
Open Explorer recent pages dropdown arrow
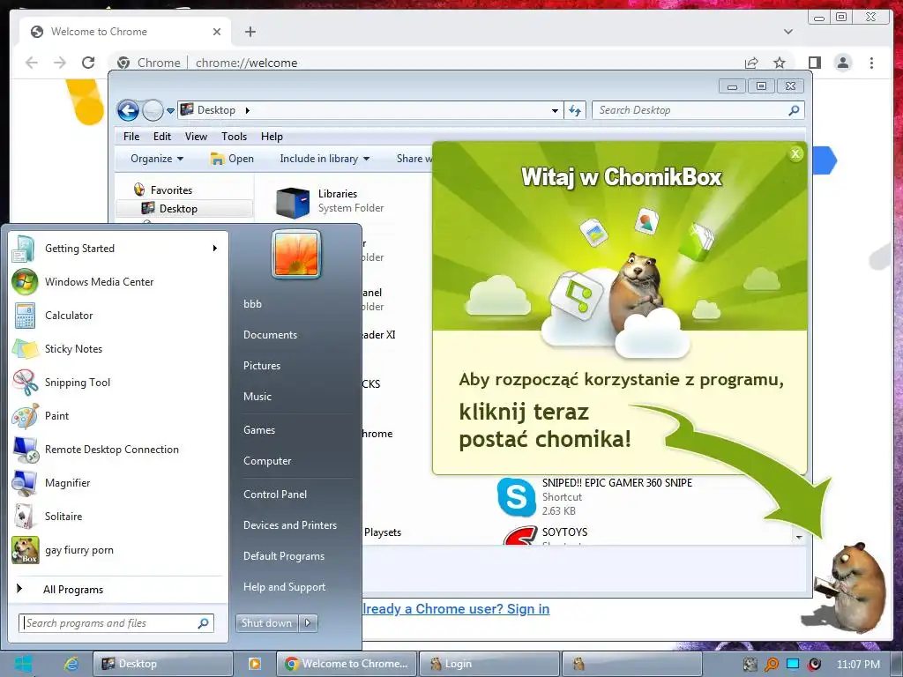[170, 110]
